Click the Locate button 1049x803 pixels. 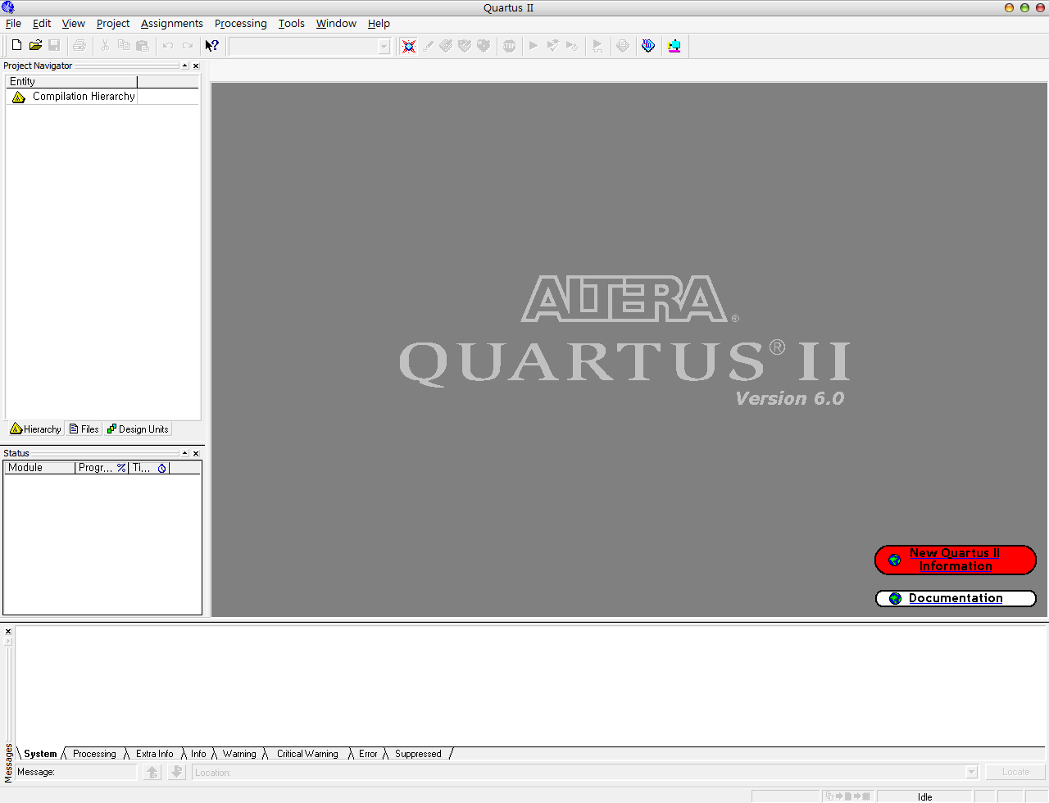pos(1015,772)
